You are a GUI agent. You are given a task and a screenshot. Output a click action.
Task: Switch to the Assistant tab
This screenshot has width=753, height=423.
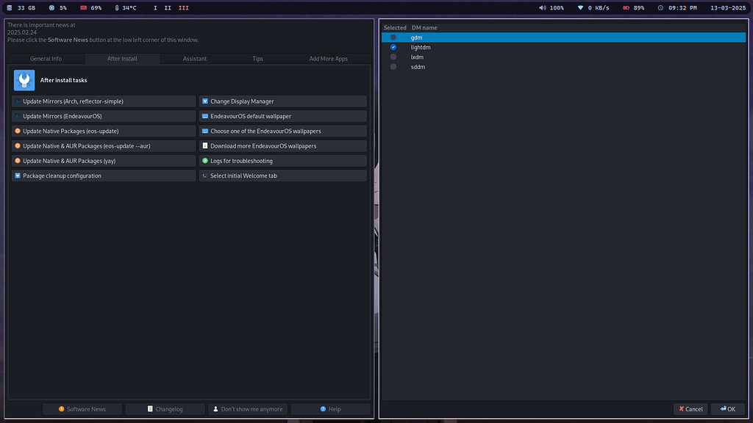click(x=194, y=58)
